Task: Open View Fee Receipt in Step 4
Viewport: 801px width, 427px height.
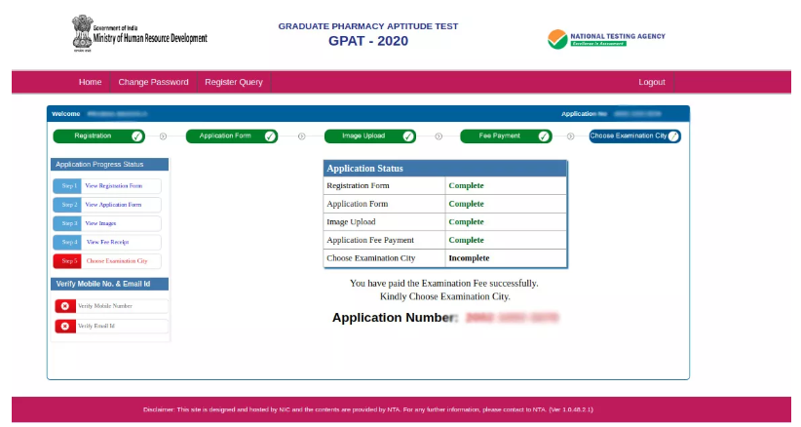Action: coord(107,242)
